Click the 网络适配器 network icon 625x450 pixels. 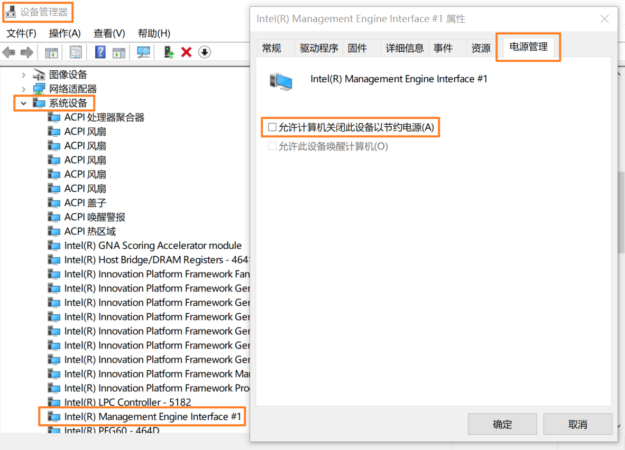[39, 89]
